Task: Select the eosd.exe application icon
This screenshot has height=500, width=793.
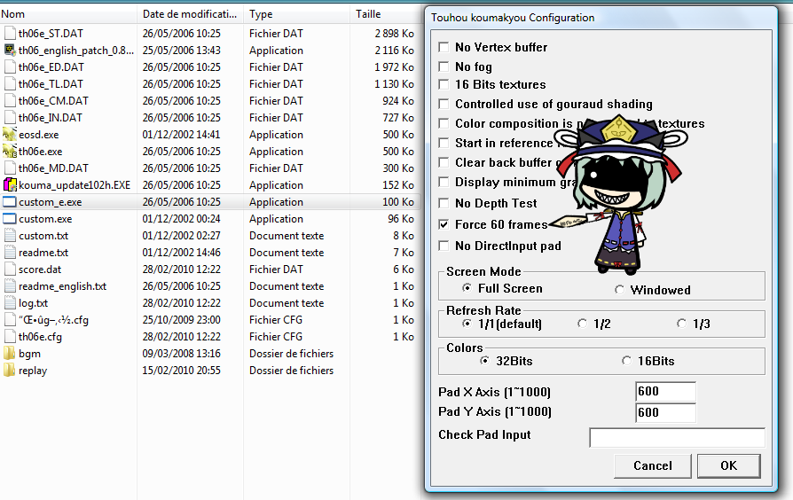Action: click(x=10, y=135)
